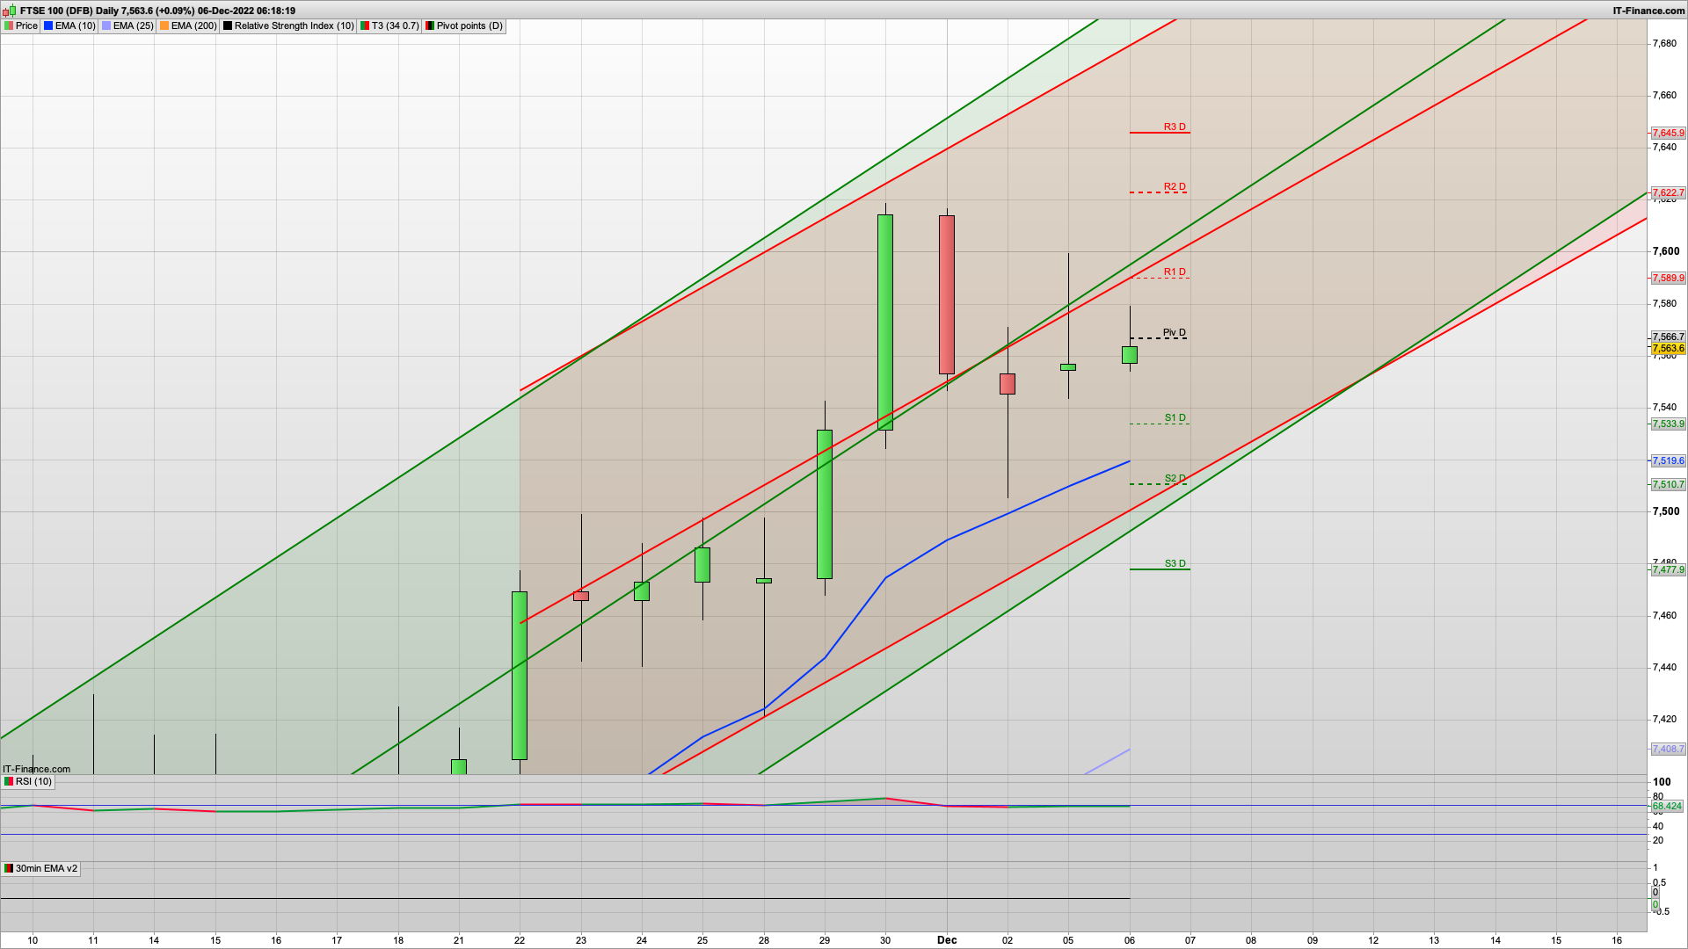Click the bold Dec label on the time axis
The width and height of the screenshot is (1688, 949).
(x=946, y=939)
